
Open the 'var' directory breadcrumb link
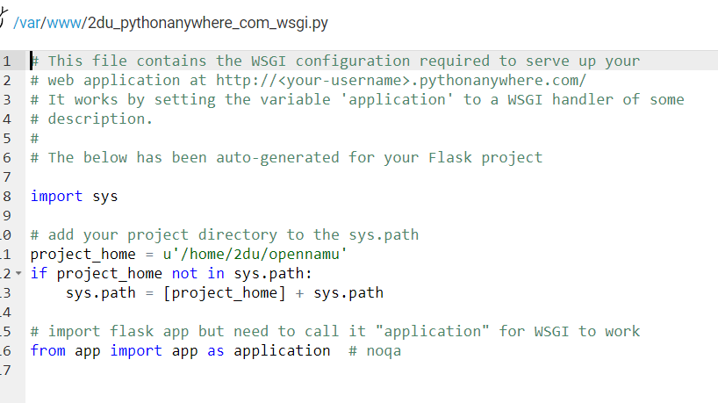pyautogui.click(x=29, y=22)
